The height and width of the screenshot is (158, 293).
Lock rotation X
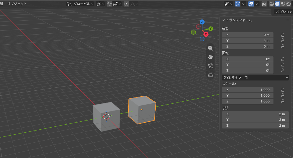pos(283,59)
